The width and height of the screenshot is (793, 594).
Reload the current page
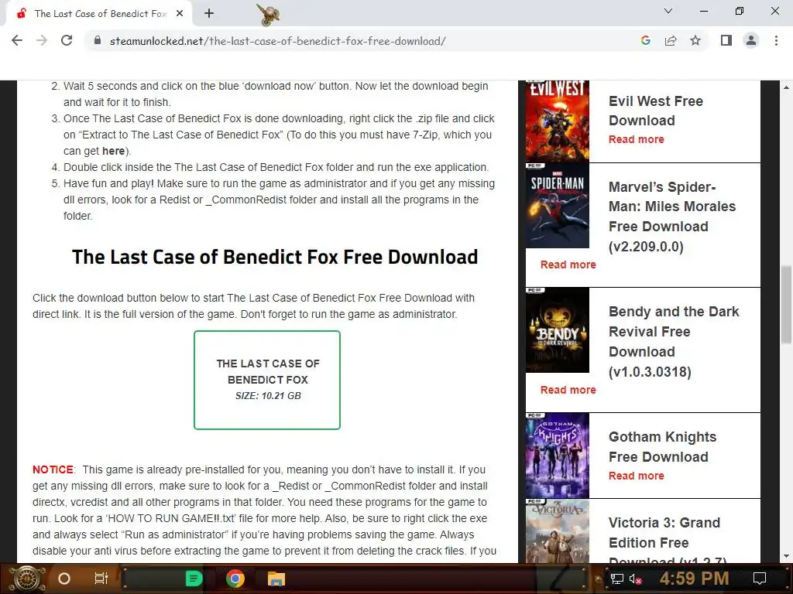tap(67, 40)
